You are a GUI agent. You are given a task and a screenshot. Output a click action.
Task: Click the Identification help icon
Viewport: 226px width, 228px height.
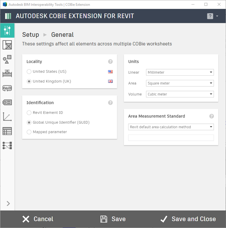[110, 103]
